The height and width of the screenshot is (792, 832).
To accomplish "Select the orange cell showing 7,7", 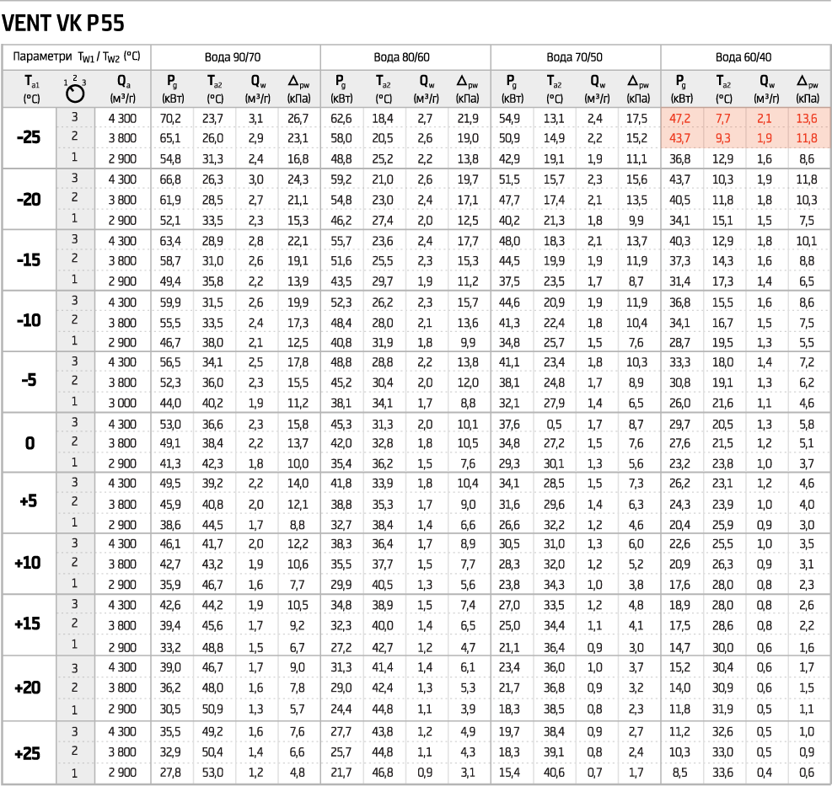I will click(723, 119).
